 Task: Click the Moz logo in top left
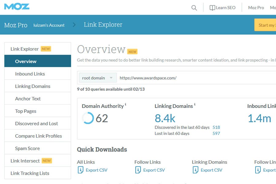click(16, 6)
